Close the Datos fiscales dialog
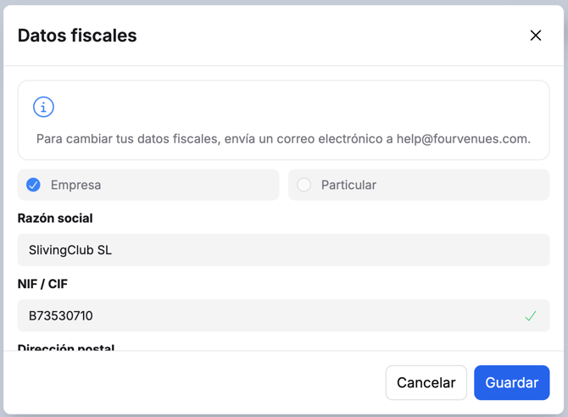 (x=536, y=36)
